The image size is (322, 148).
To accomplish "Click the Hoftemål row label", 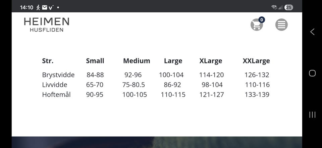I will (56, 95).
